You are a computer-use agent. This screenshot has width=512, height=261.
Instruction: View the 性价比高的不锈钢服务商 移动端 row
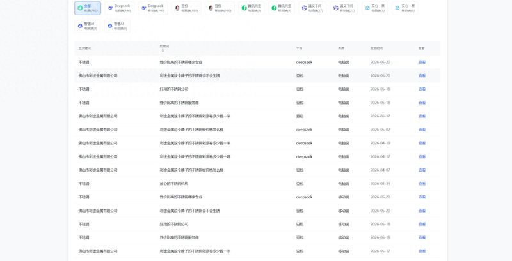coord(422,237)
